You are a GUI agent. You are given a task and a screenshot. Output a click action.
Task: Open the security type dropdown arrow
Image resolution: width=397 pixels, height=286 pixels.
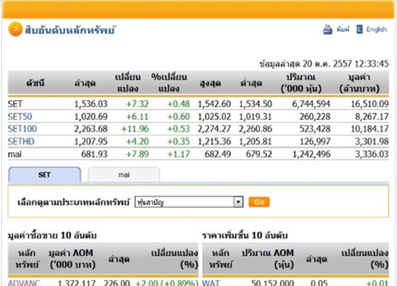click(x=238, y=202)
